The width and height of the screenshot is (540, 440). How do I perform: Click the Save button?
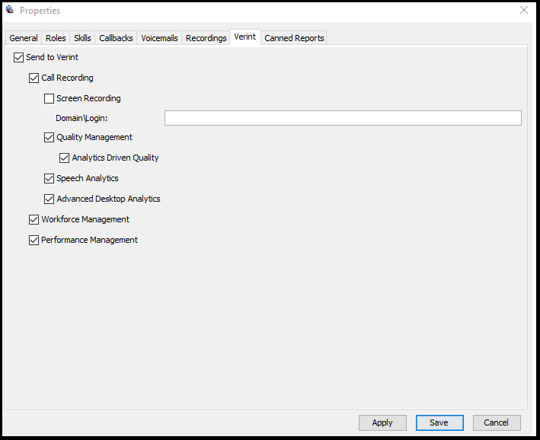tap(439, 422)
